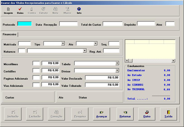Click the Certidões R$ value field
Screen dimensions: 184x127
coord(51,70)
